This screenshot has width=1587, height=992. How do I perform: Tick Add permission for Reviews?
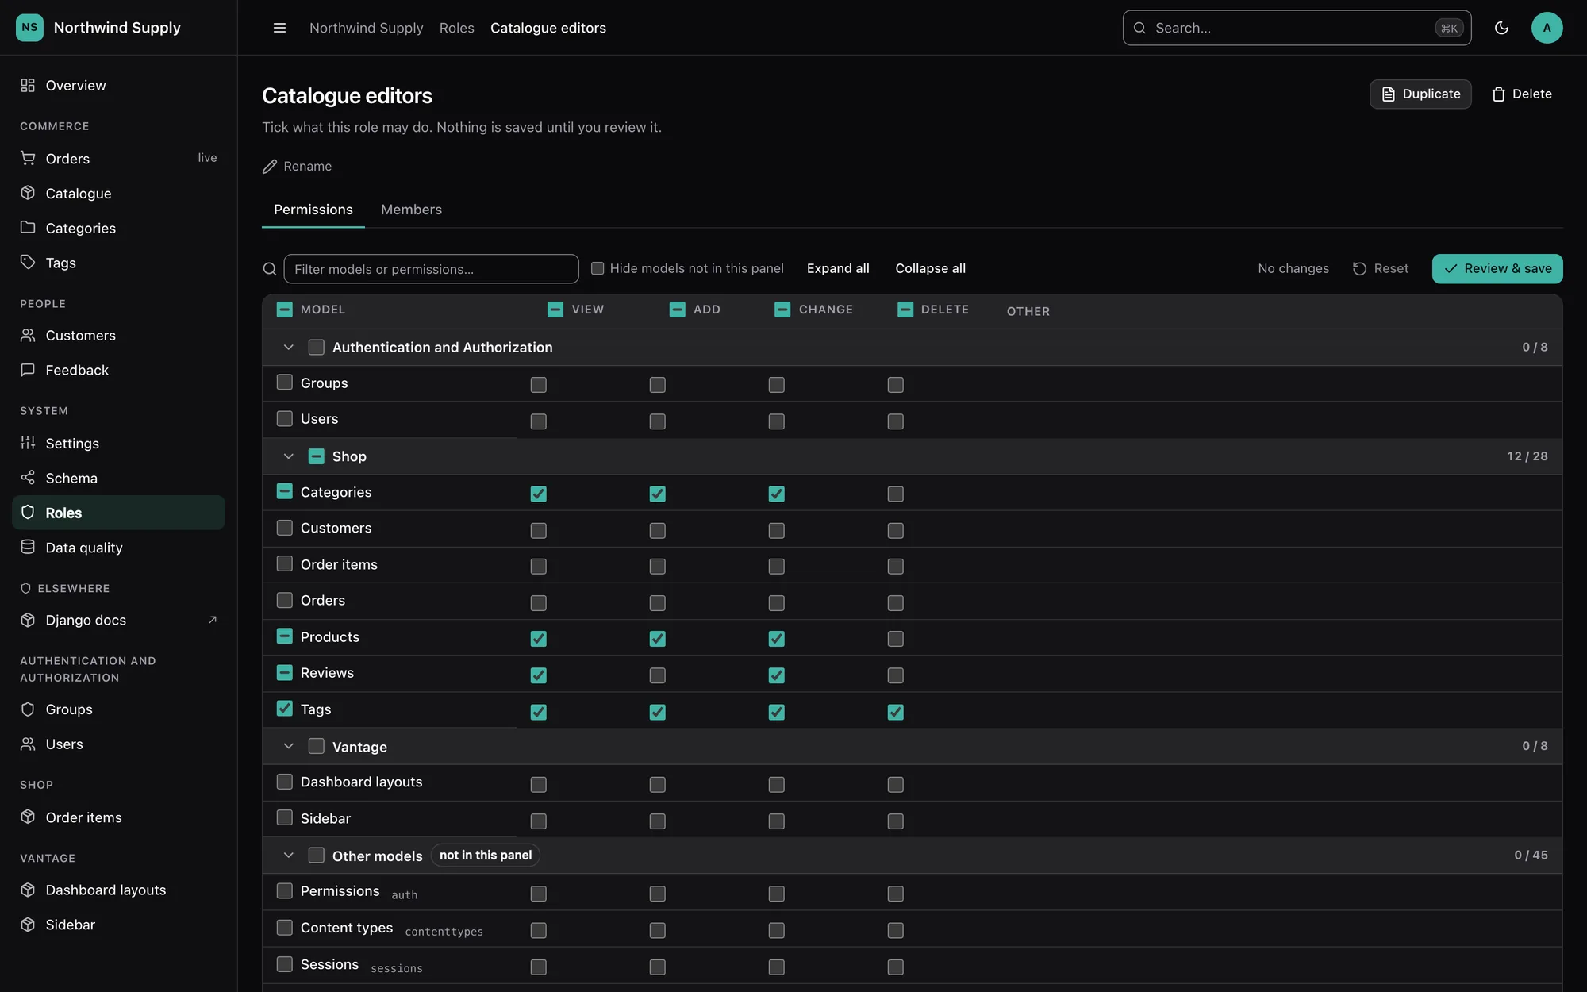tap(657, 675)
